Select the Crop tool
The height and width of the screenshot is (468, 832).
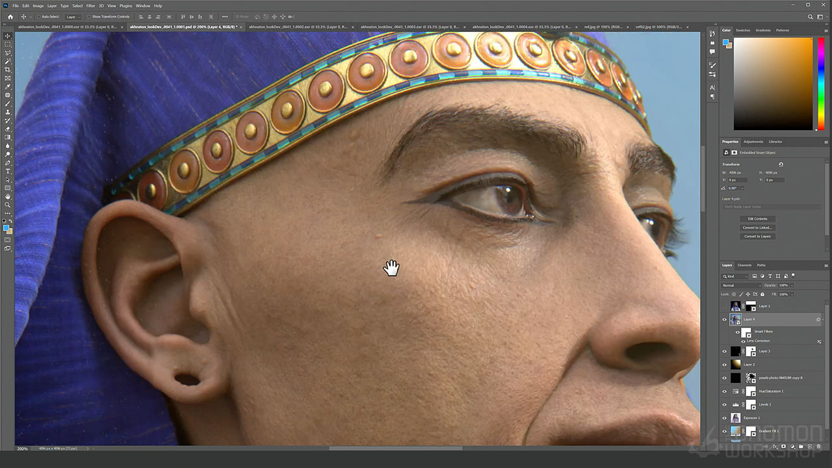[8, 70]
